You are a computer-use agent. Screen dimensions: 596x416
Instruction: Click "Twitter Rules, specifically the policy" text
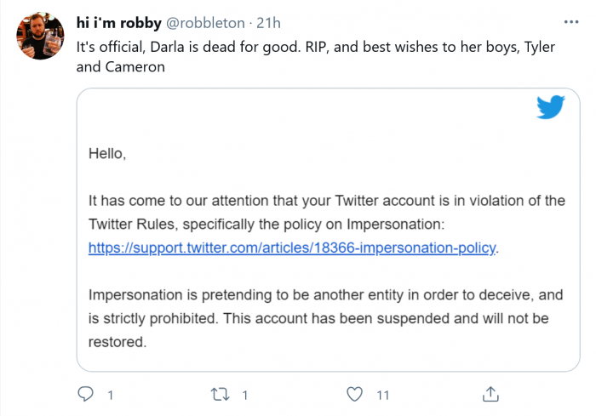tap(204, 225)
